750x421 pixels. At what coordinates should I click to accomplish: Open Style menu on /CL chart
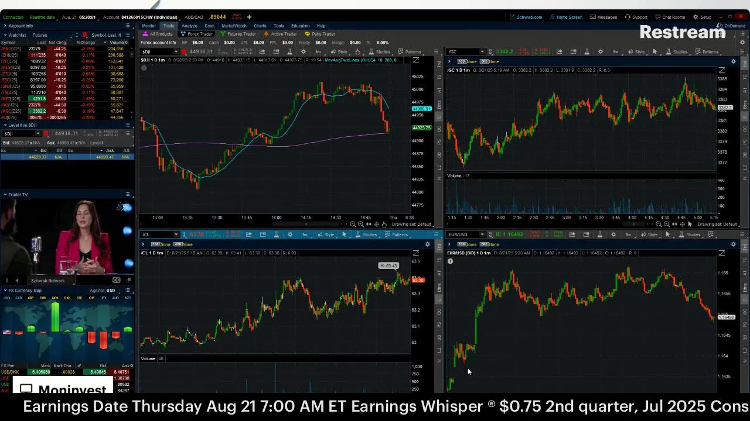[x=326, y=234]
